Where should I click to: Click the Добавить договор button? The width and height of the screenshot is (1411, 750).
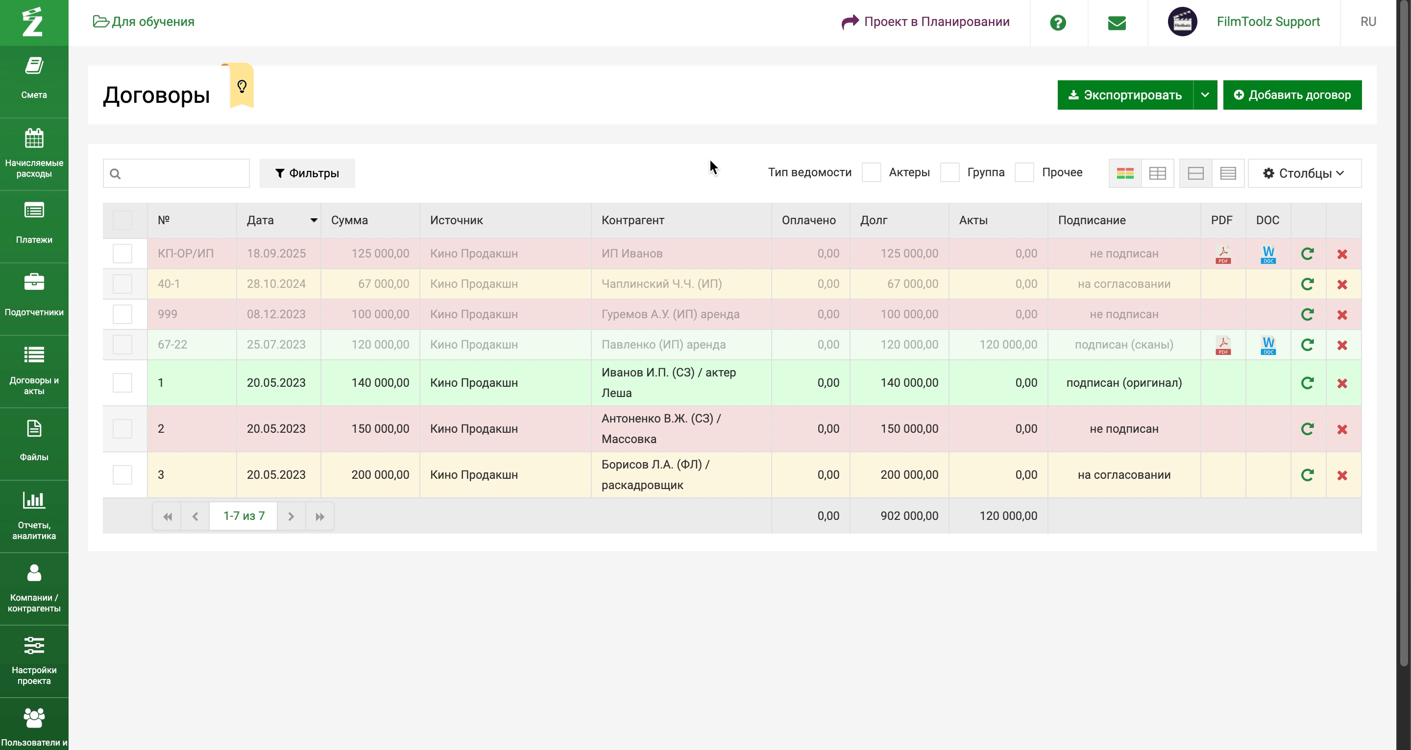(1291, 94)
